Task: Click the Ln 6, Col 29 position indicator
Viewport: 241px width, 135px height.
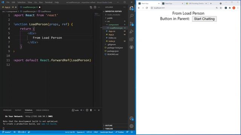Action: tap(70, 132)
